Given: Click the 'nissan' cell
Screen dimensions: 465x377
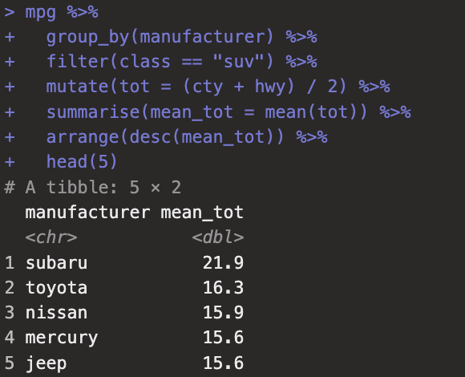Looking at the screenshot, I should [56, 313].
